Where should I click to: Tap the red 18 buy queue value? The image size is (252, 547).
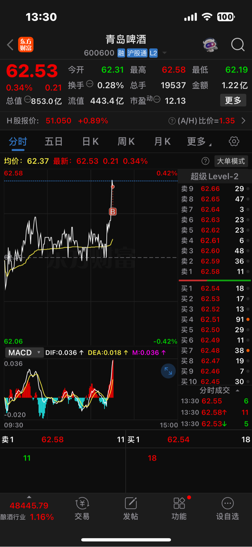pos(152,458)
